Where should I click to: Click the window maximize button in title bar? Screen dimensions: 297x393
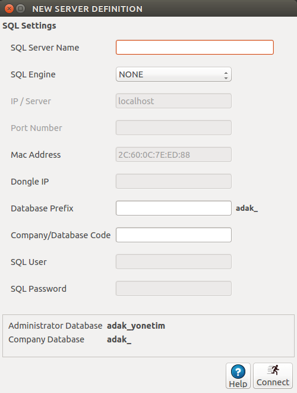[x=21, y=9]
